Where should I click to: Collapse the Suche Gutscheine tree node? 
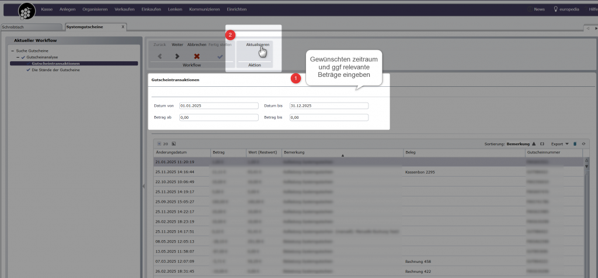point(12,51)
